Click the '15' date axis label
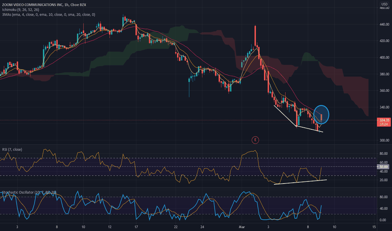Image resolution: width=392 pixels, height=231 pixels. click(x=374, y=227)
